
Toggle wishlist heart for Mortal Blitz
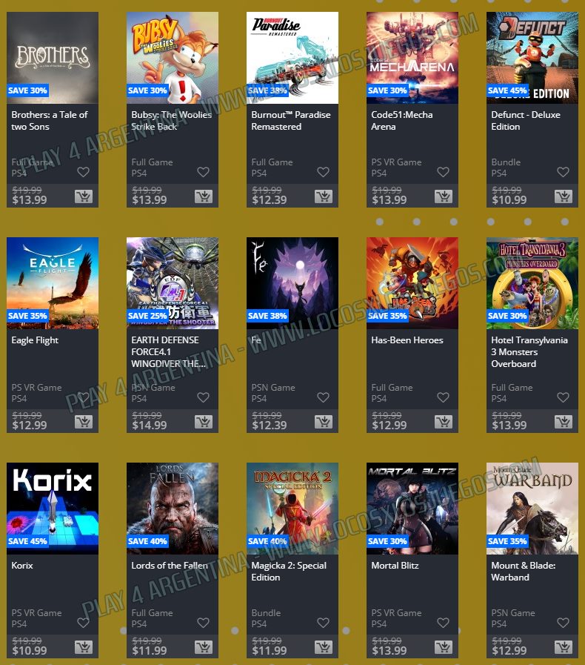(x=443, y=623)
